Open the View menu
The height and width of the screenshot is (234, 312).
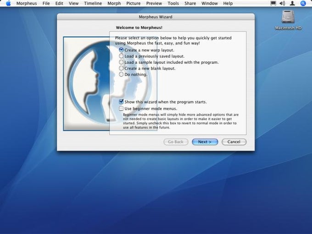click(x=73, y=3)
